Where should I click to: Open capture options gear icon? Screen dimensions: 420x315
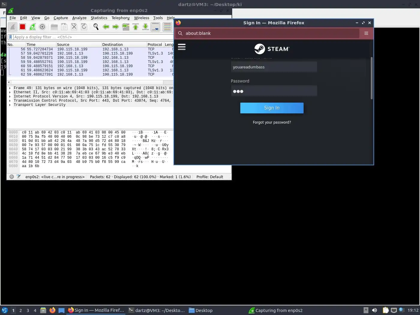42,27
